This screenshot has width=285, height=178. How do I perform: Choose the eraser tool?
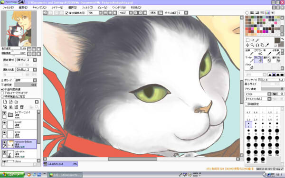pos(258,60)
